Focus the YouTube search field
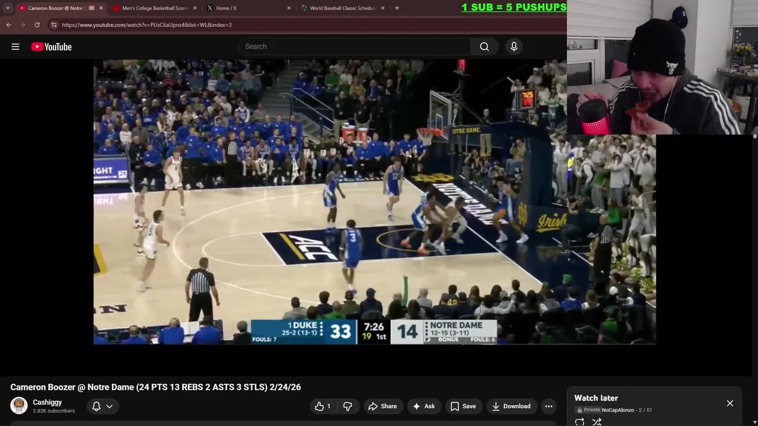The height and width of the screenshot is (426, 758). click(354, 47)
